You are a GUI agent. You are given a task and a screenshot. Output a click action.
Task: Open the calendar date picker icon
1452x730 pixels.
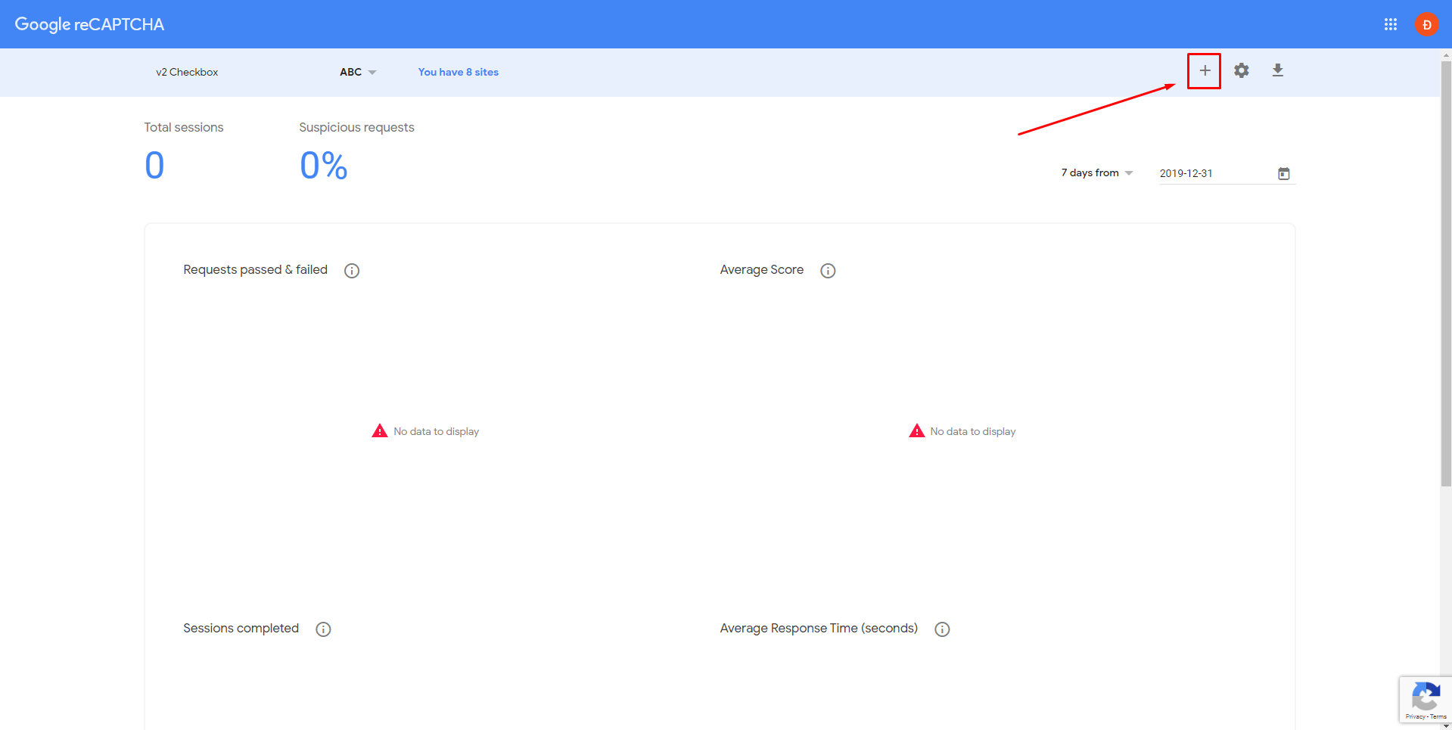click(1283, 173)
